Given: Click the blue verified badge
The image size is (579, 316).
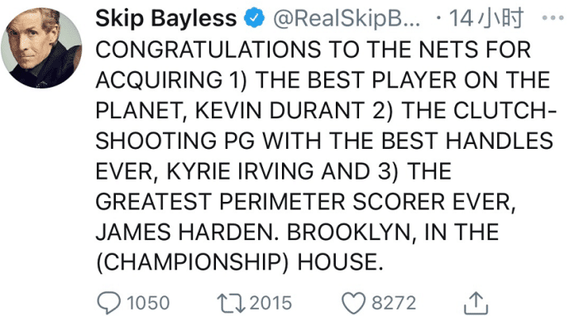Looking at the screenshot, I should point(255,18).
